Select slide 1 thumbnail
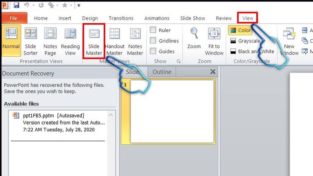Screen dimensions: 313x176 click(x=172, y=111)
